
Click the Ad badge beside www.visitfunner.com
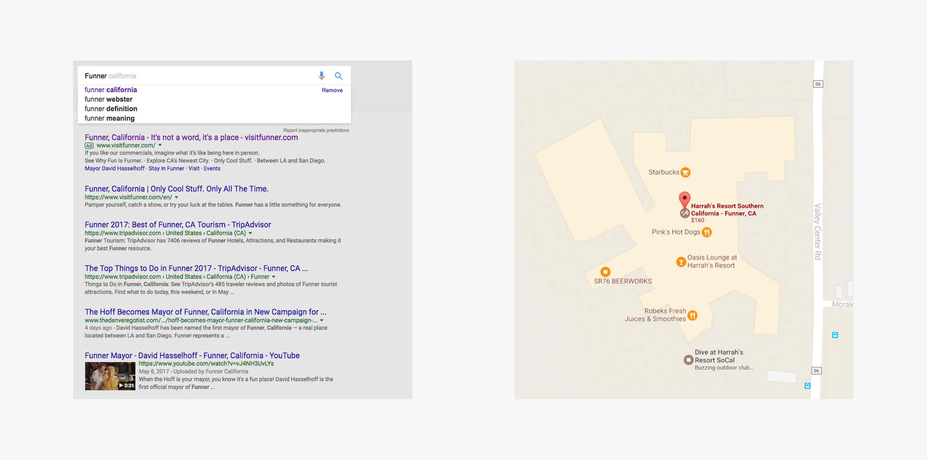89,146
